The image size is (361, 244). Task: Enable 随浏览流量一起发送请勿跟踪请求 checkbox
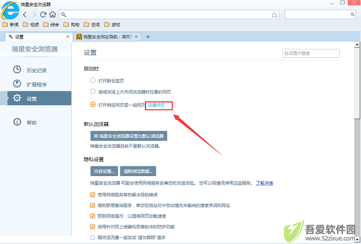tap(92, 237)
